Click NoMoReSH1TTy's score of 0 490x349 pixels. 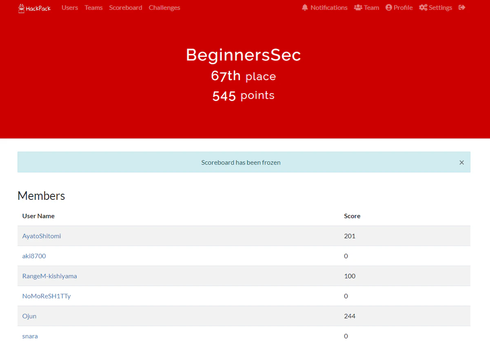(x=346, y=296)
